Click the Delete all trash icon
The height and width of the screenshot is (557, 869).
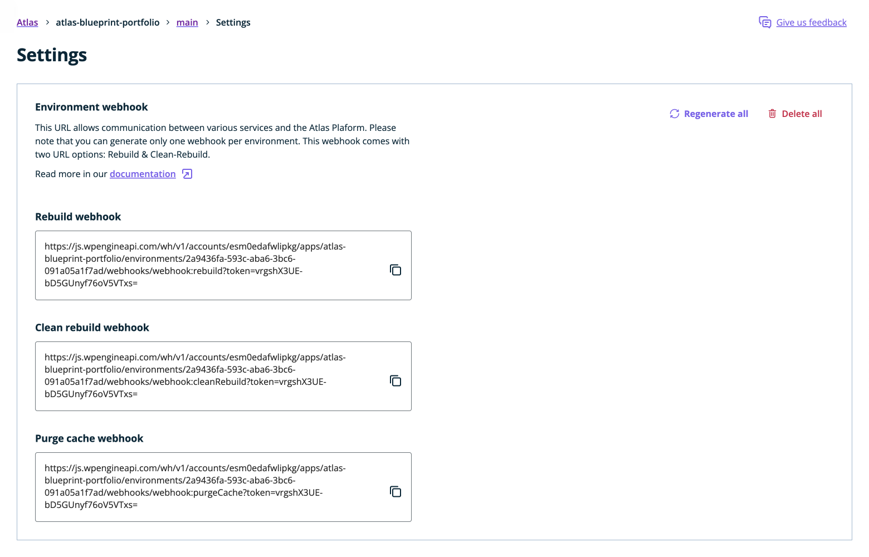pos(772,114)
